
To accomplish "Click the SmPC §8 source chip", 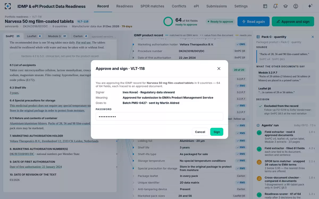I will (x=240, y=51).
